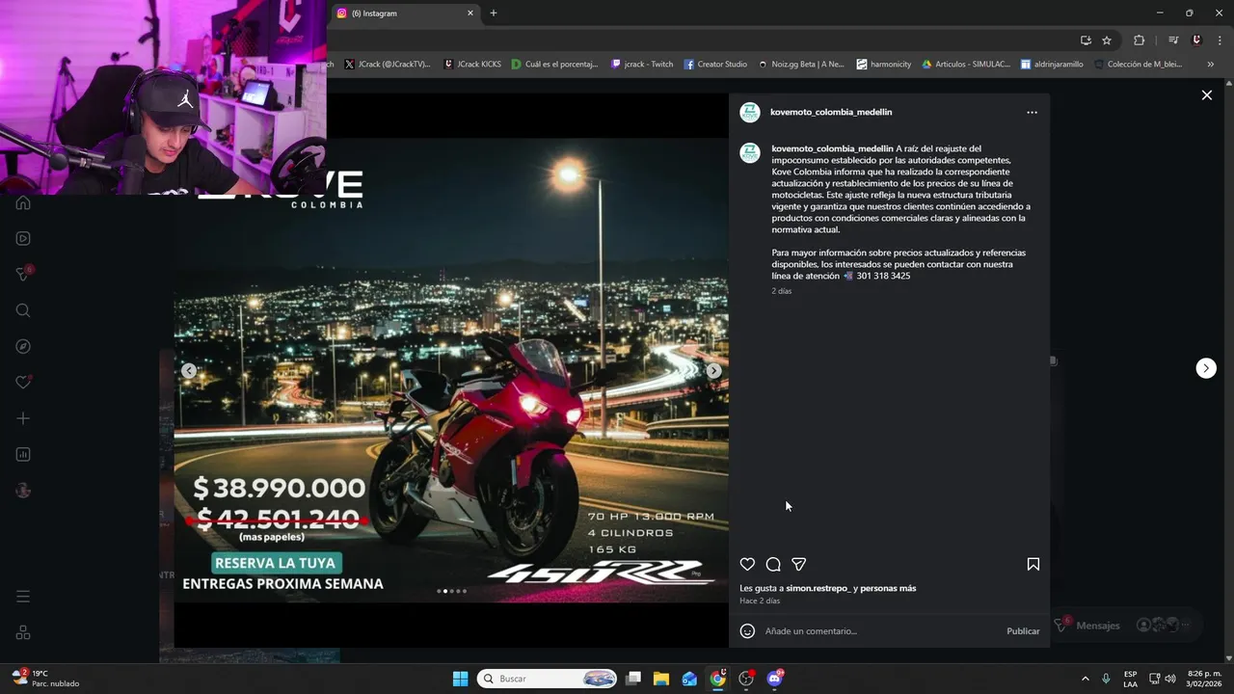The height and width of the screenshot is (694, 1234).
Task: Open install app icon in address bar
Action: pyautogui.click(x=1086, y=40)
